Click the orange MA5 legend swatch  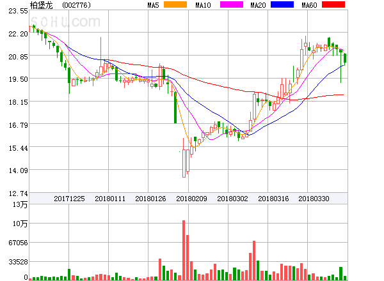[175, 4]
